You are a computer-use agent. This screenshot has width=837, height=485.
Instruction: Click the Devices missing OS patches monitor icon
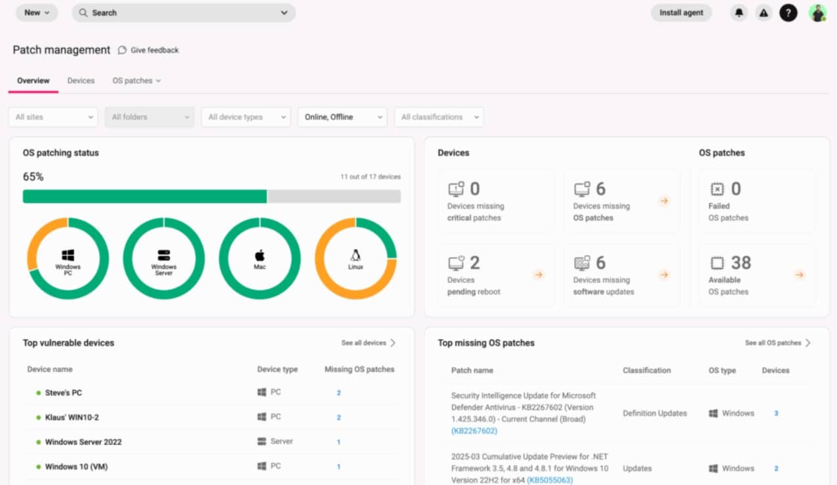click(x=582, y=189)
